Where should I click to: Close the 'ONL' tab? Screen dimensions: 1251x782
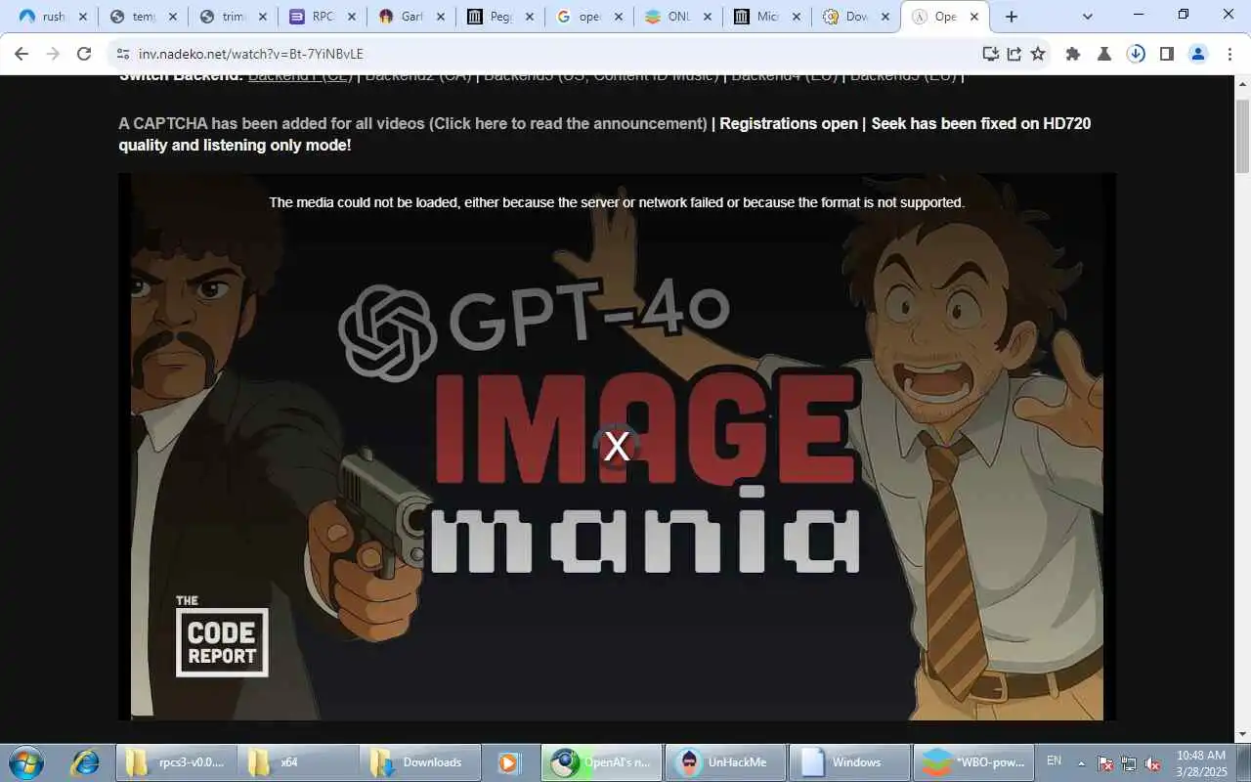click(x=708, y=17)
